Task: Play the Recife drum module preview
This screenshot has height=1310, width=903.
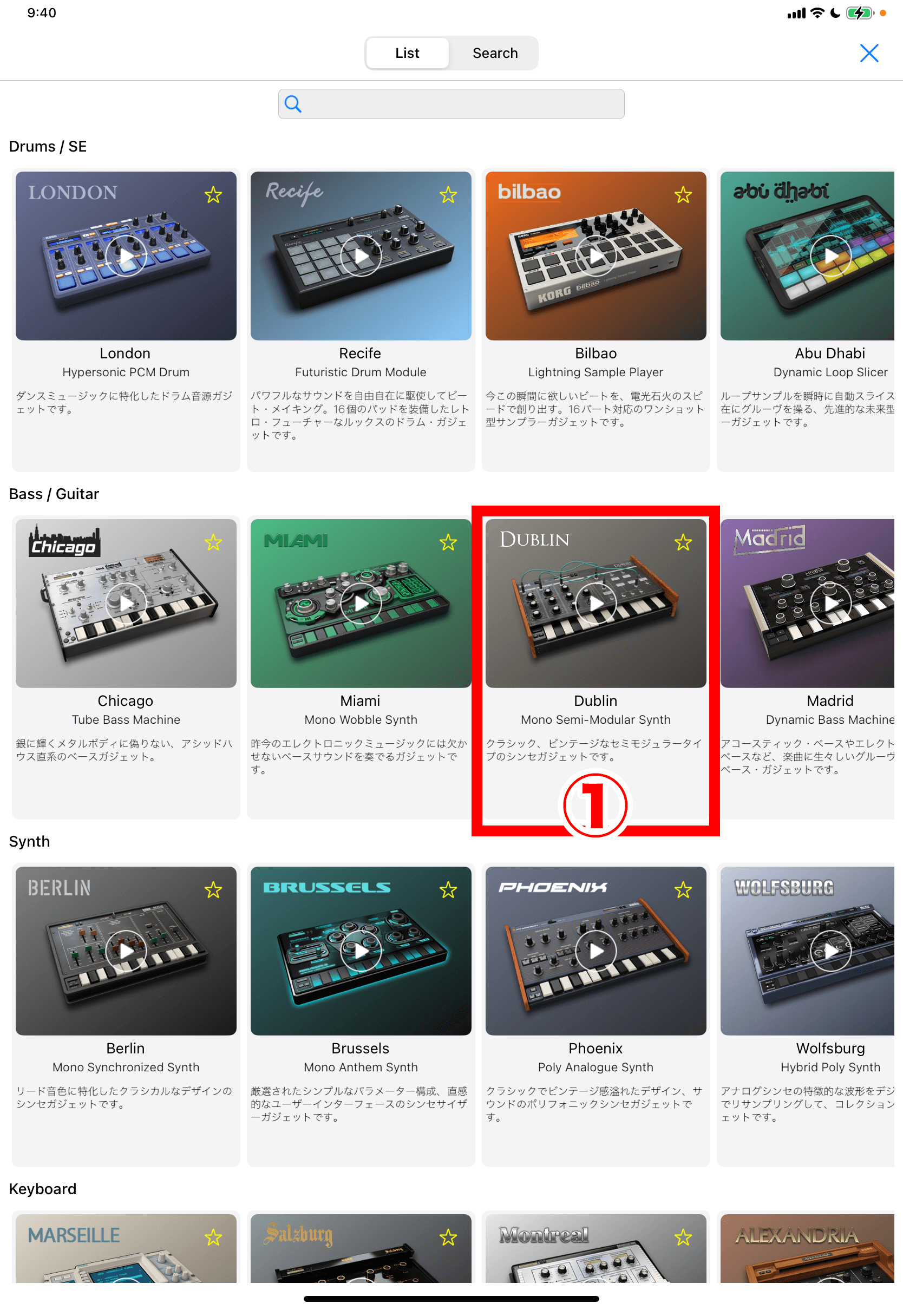Action: (361, 256)
